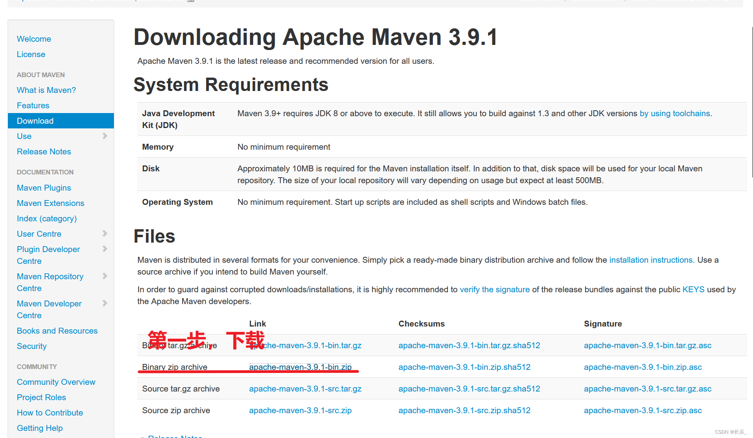Expand Maven Repository Centre
This screenshot has width=753, height=438.
[x=104, y=276]
